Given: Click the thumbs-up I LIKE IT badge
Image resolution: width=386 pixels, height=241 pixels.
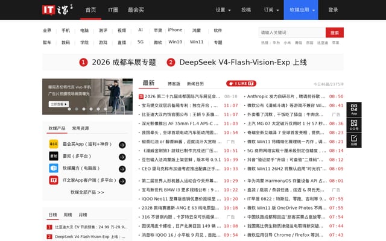Looking at the screenshot, I should pyautogui.click(x=241, y=84).
